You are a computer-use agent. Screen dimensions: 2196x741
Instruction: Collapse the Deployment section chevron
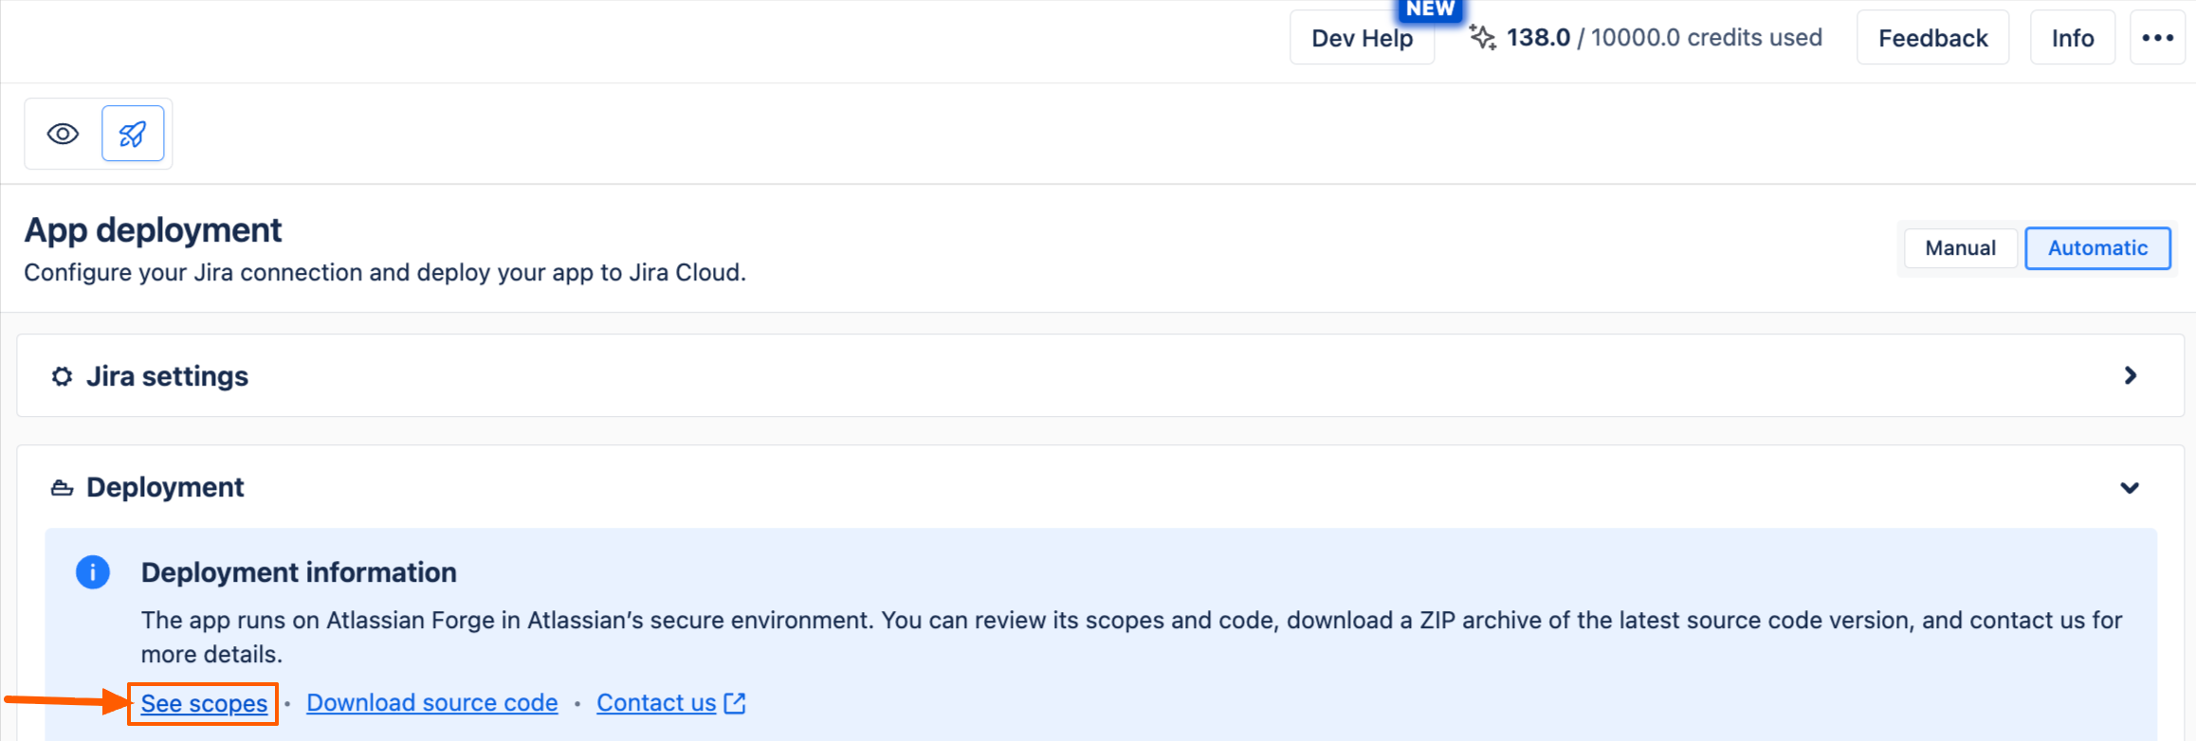click(2130, 488)
